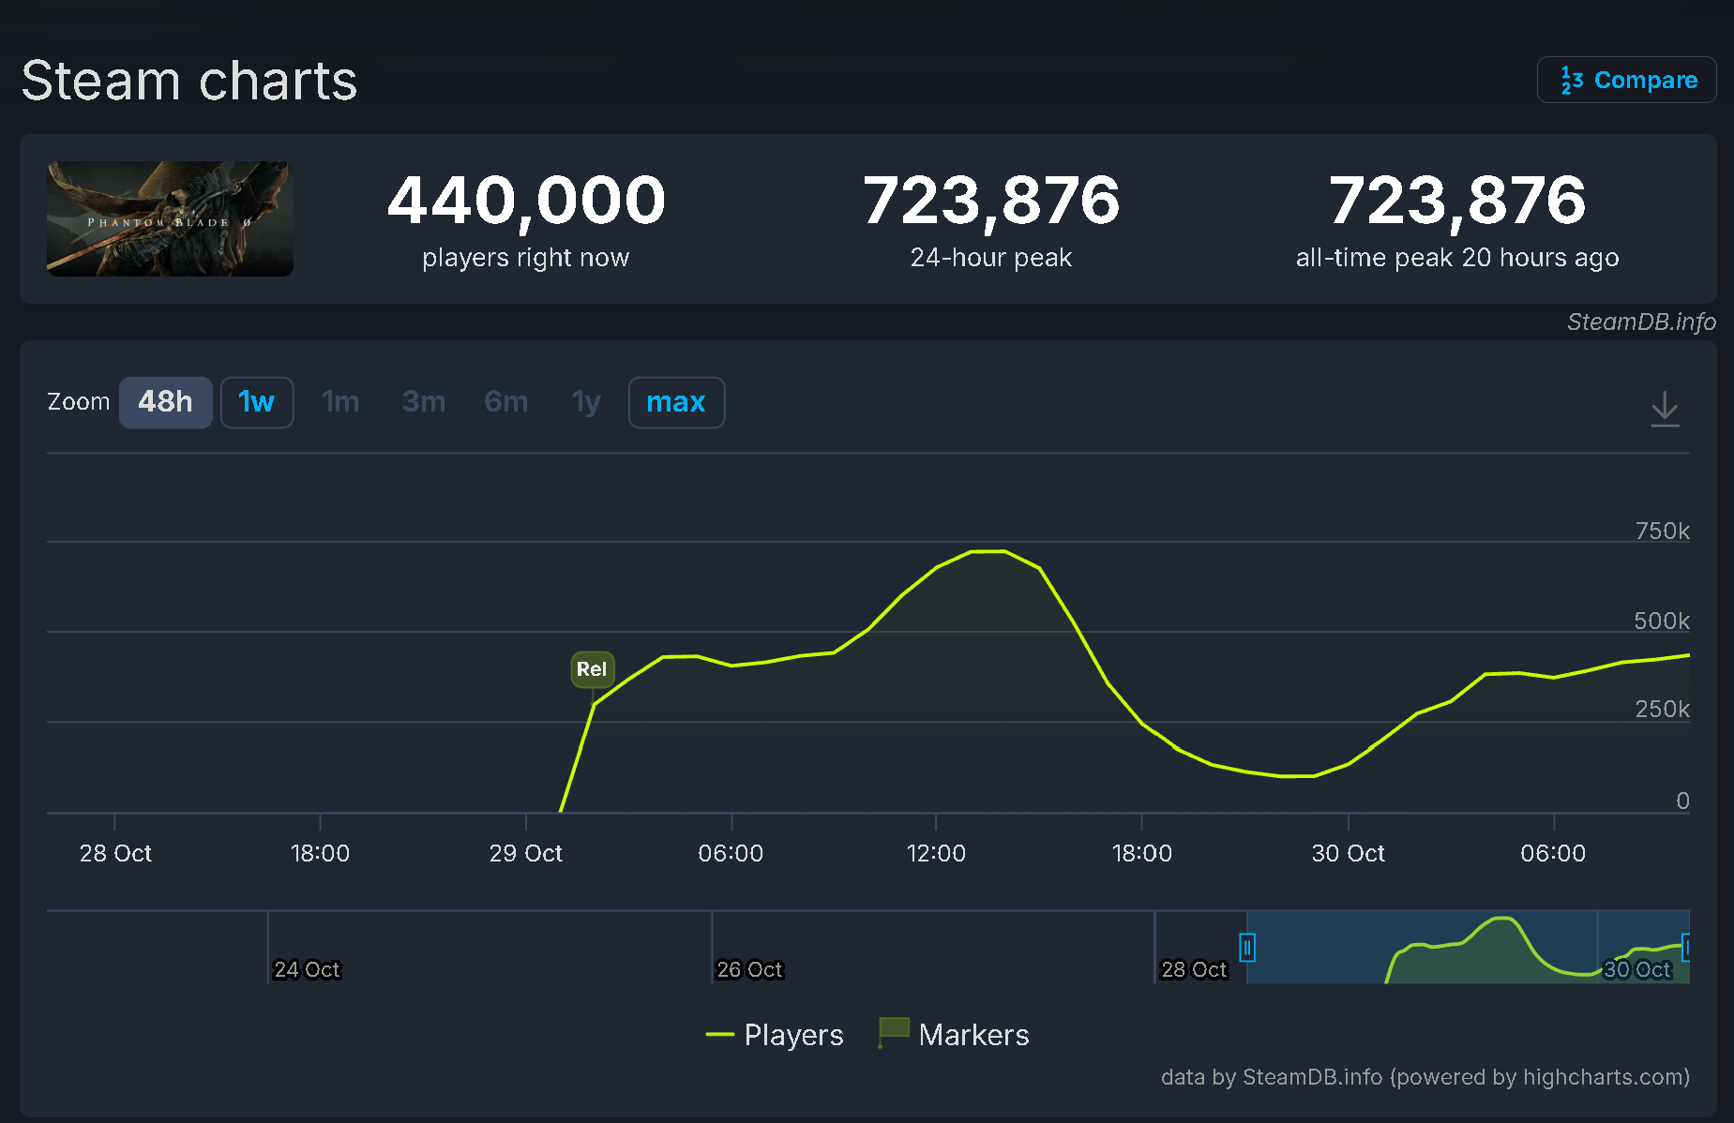Click the 28 Oct label in navigator
The image size is (1734, 1123).
click(x=1194, y=969)
